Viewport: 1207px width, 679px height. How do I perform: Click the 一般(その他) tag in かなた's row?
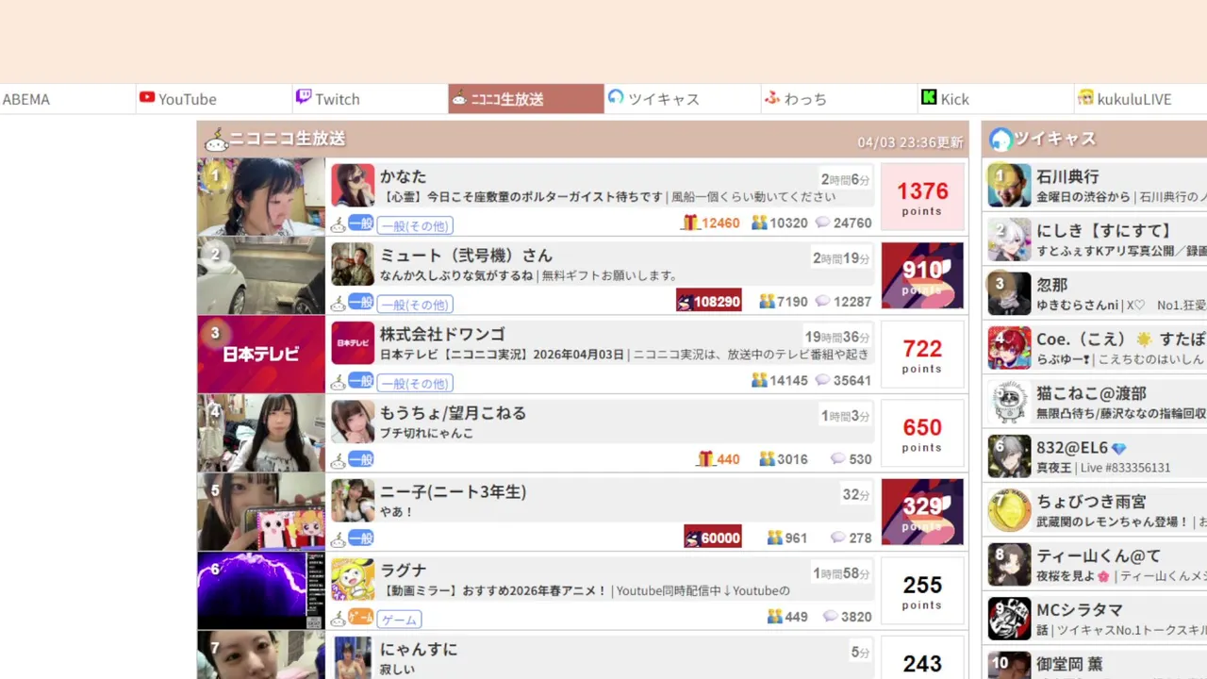pyautogui.click(x=415, y=225)
